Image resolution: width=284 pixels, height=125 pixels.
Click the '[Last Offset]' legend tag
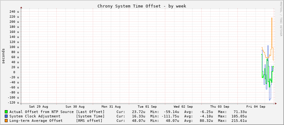pos(90,112)
